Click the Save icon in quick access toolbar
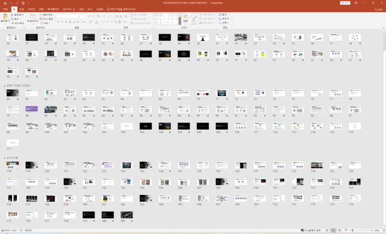Viewport: 386px width, 234px height. [x=5, y=3]
